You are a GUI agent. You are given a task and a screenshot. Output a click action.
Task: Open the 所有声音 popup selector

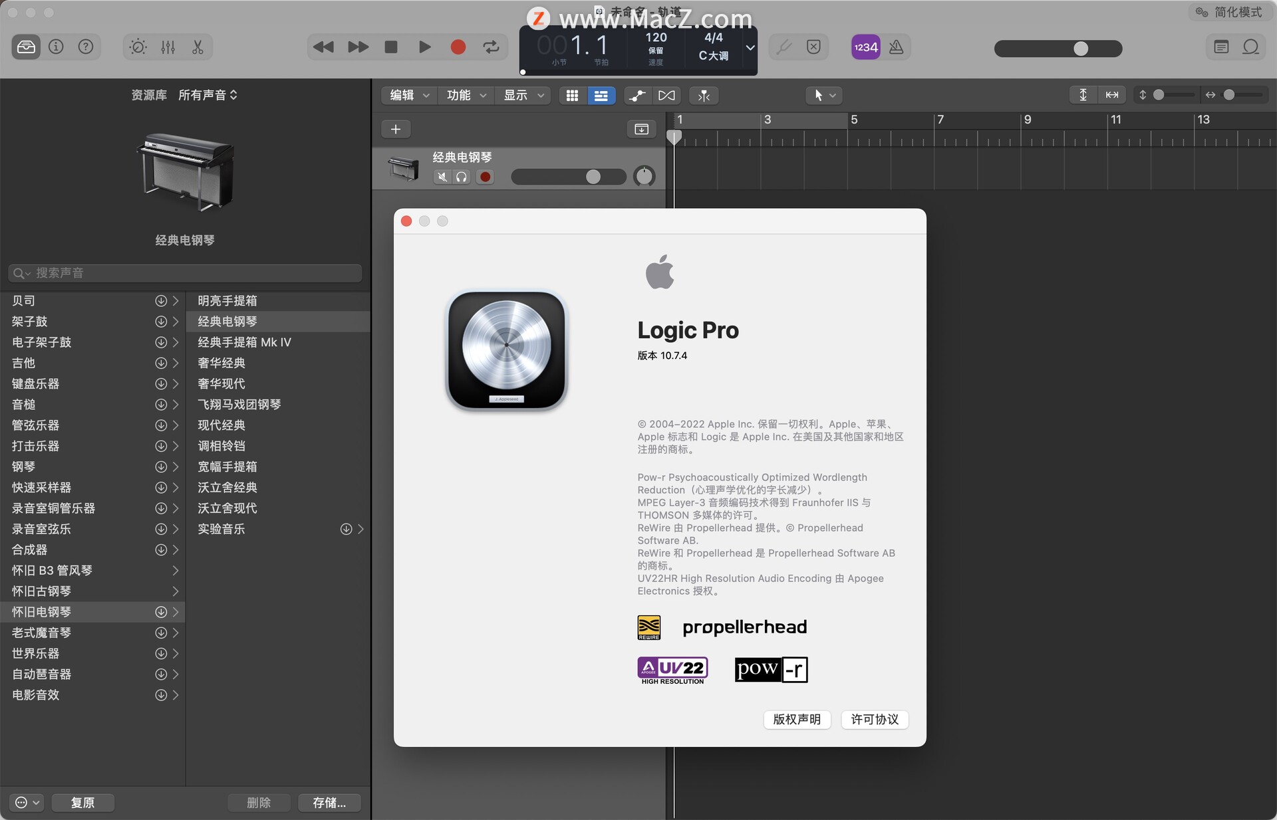(208, 95)
